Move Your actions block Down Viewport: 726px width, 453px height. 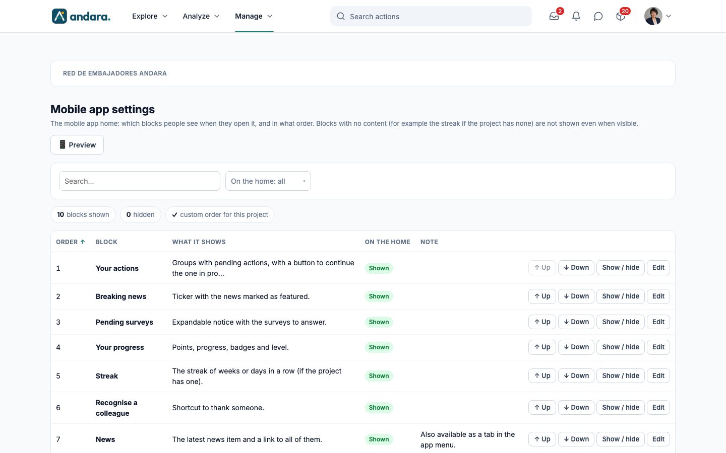(x=576, y=268)
